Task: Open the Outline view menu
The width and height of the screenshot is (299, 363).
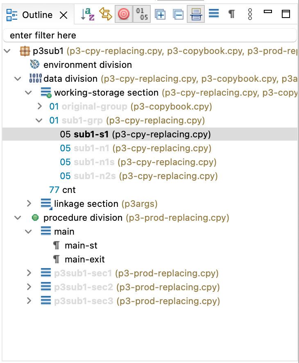Action: [249, 13]
